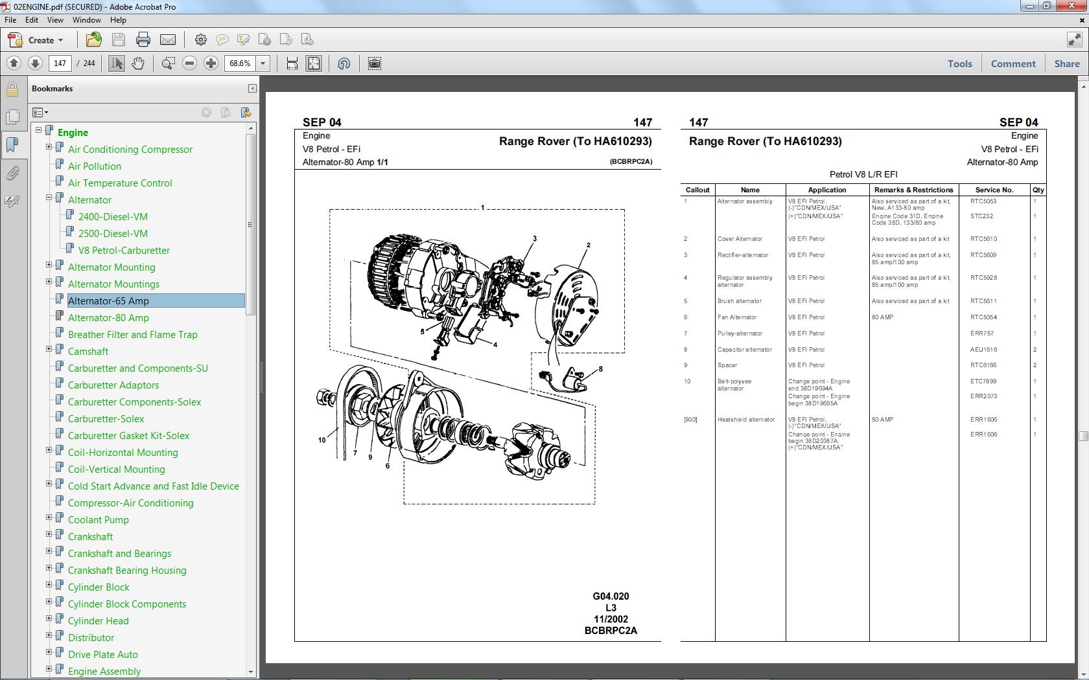Click the Send email envelope icon
The image size is (1089, 680).
168,40
